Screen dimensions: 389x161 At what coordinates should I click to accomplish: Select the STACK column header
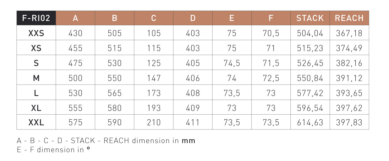click(310, 18)
